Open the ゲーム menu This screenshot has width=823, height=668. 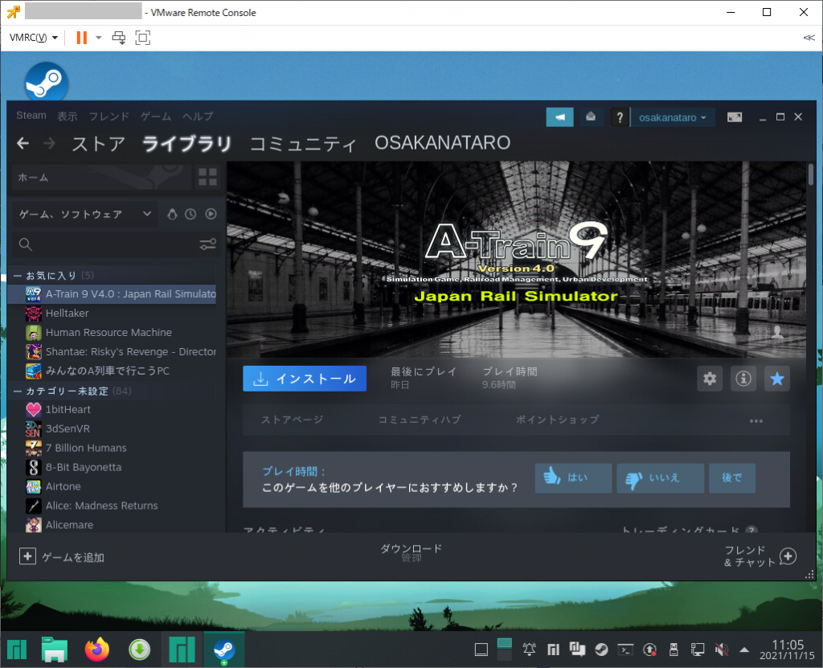[x=156, y=116]
